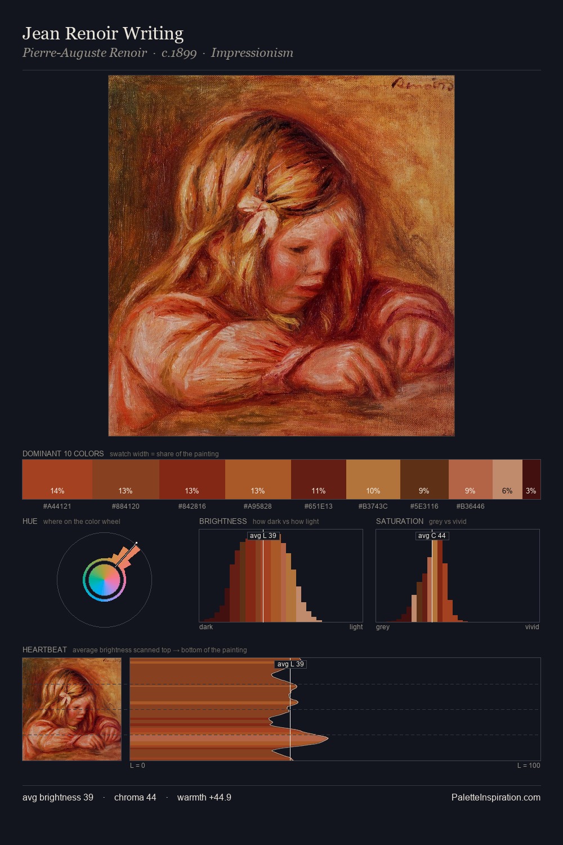Screen dimensions: 563x845
Task: Click "avg brightness 39" in the footer
Action: [58, 798]
